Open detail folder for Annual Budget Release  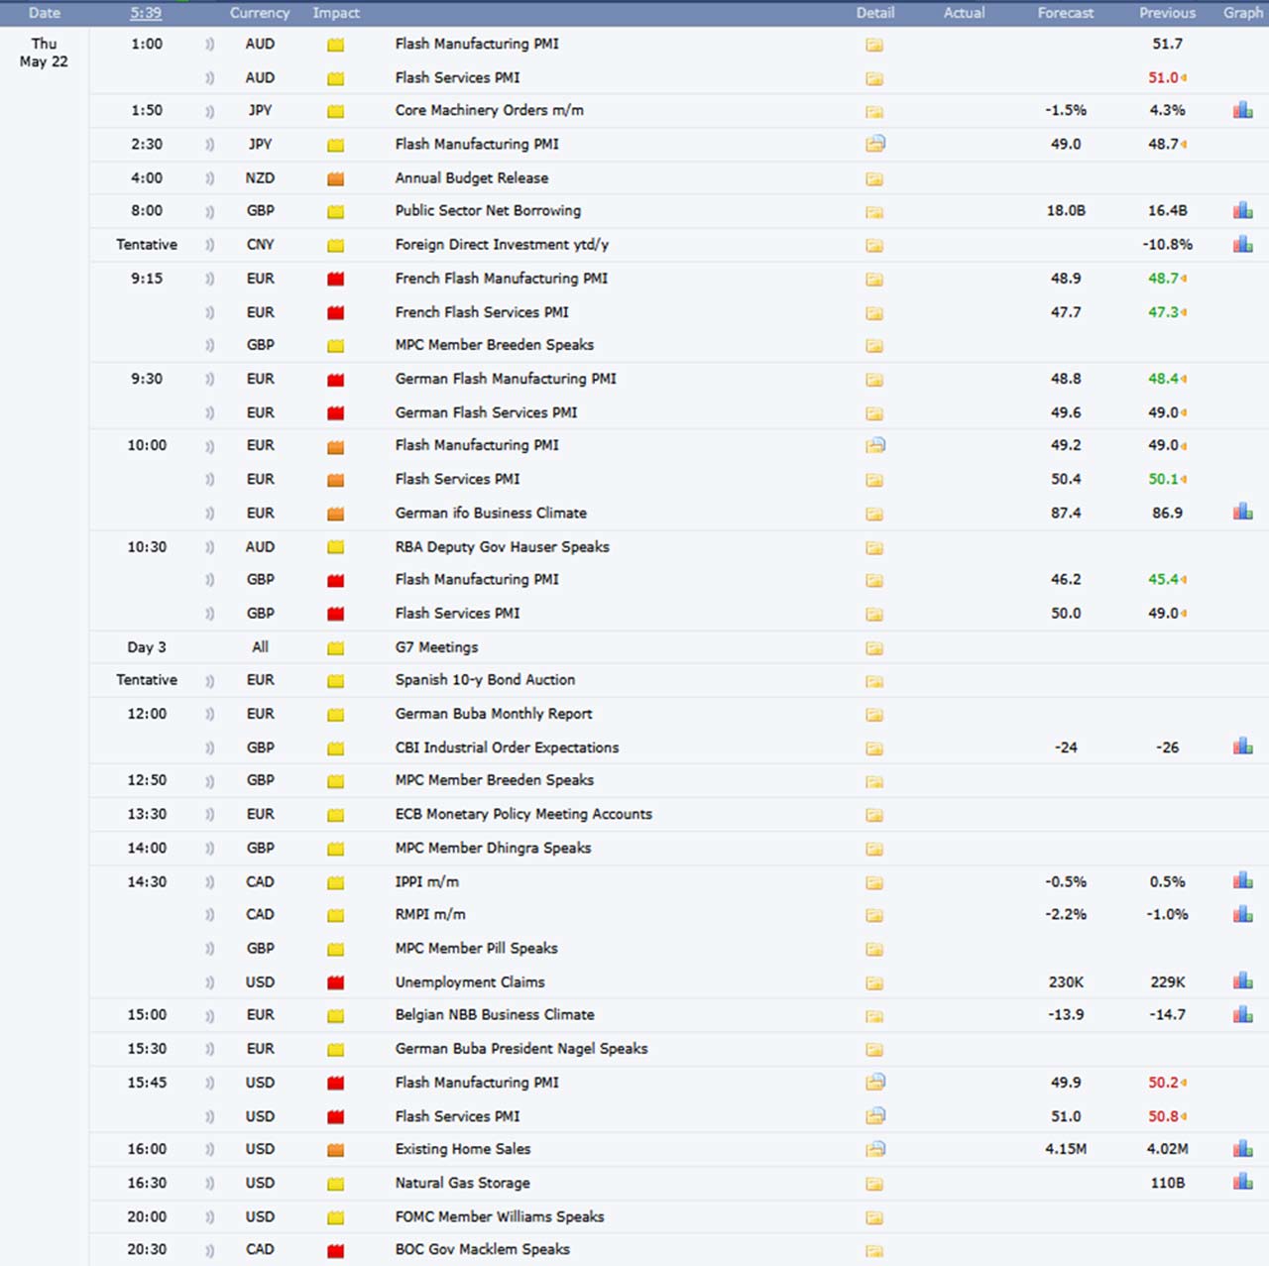point(873,178)
